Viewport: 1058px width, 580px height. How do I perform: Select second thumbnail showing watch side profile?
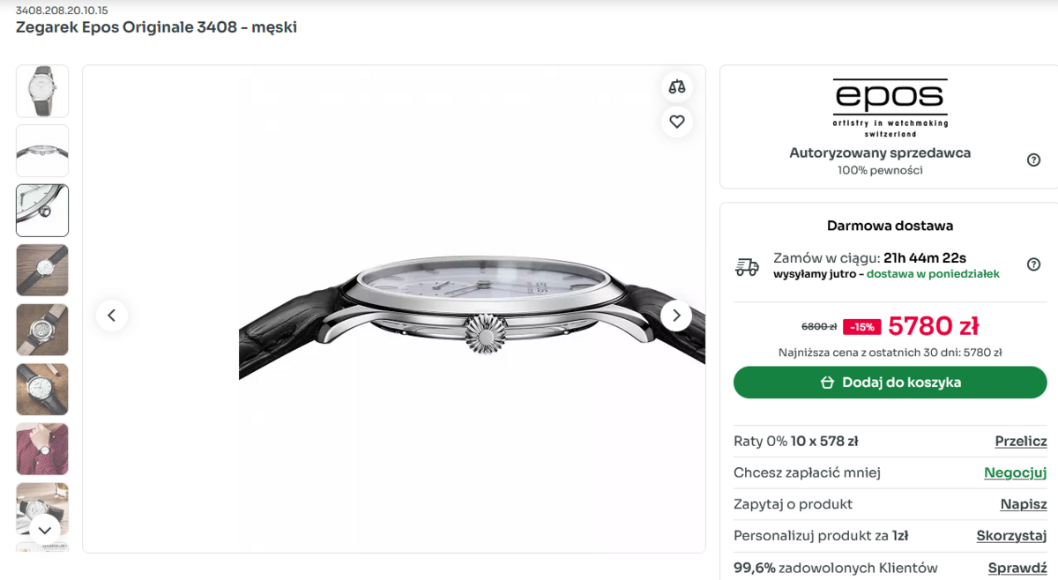pos(42,151)
